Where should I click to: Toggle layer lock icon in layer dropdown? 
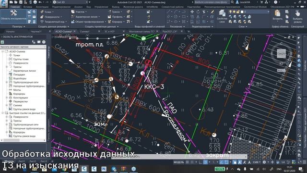click(238, 12)
